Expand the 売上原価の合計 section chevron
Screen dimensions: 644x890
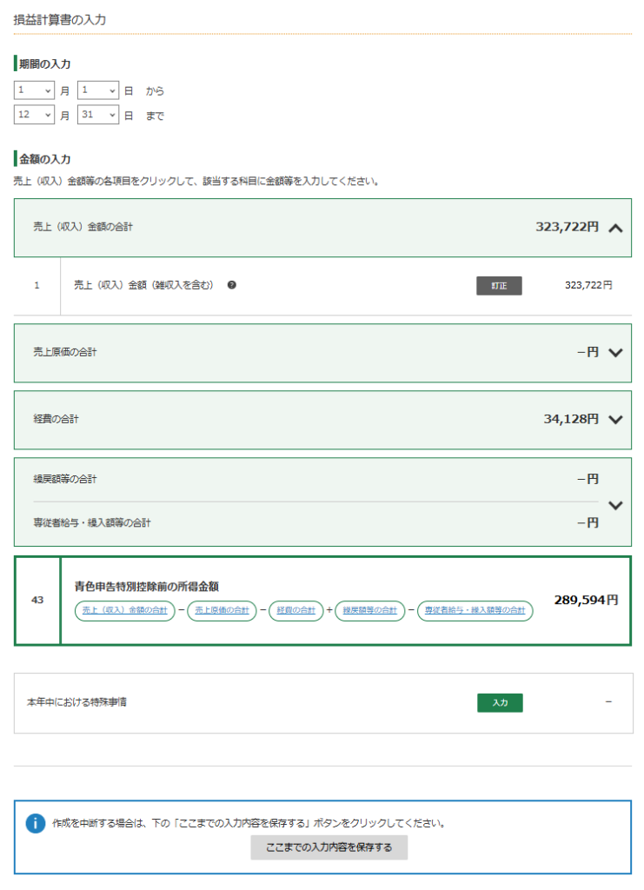click(x=616, y=353)
